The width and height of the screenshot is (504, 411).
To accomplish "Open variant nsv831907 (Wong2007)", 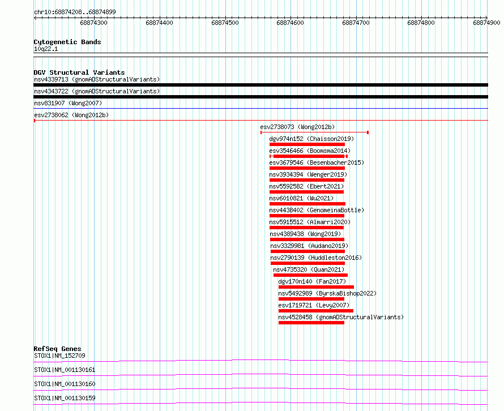I will 68,103.
